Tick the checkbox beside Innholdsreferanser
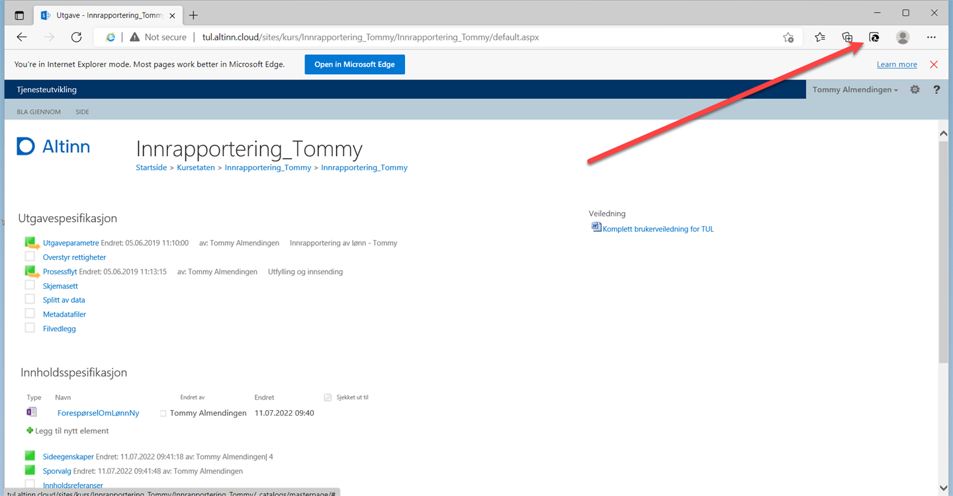The height and width of the screenshot is (496, 953). [x=30, y=485]
